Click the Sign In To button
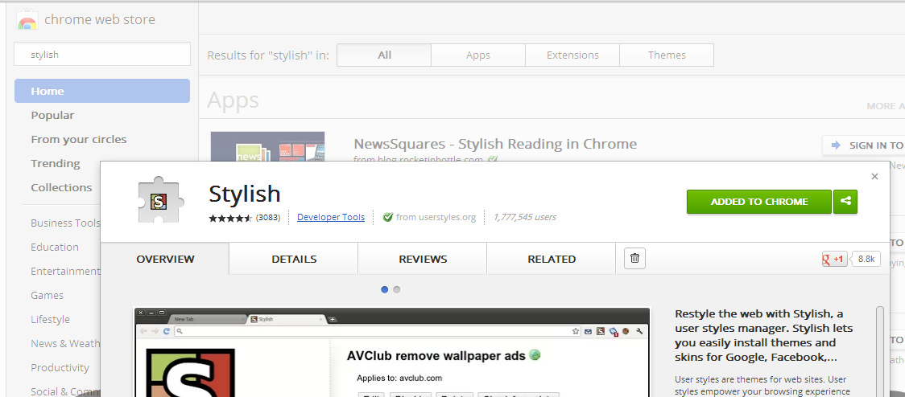Image resolution: width=905 pixels, height=397 pixels. 863,145
